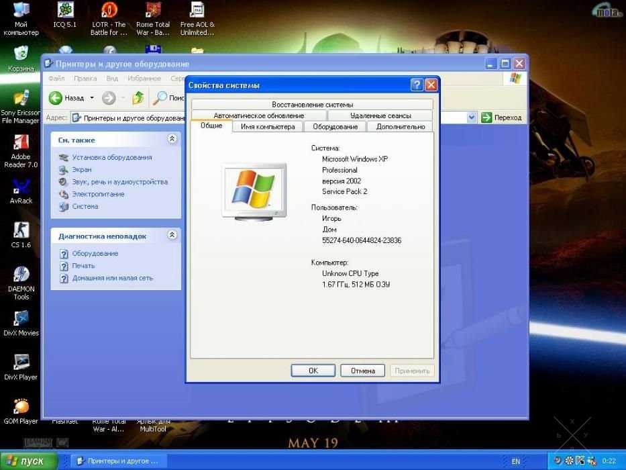Switch to the Дополнительно tab
Screen dimensions: 626x470
tap(401, 127)
